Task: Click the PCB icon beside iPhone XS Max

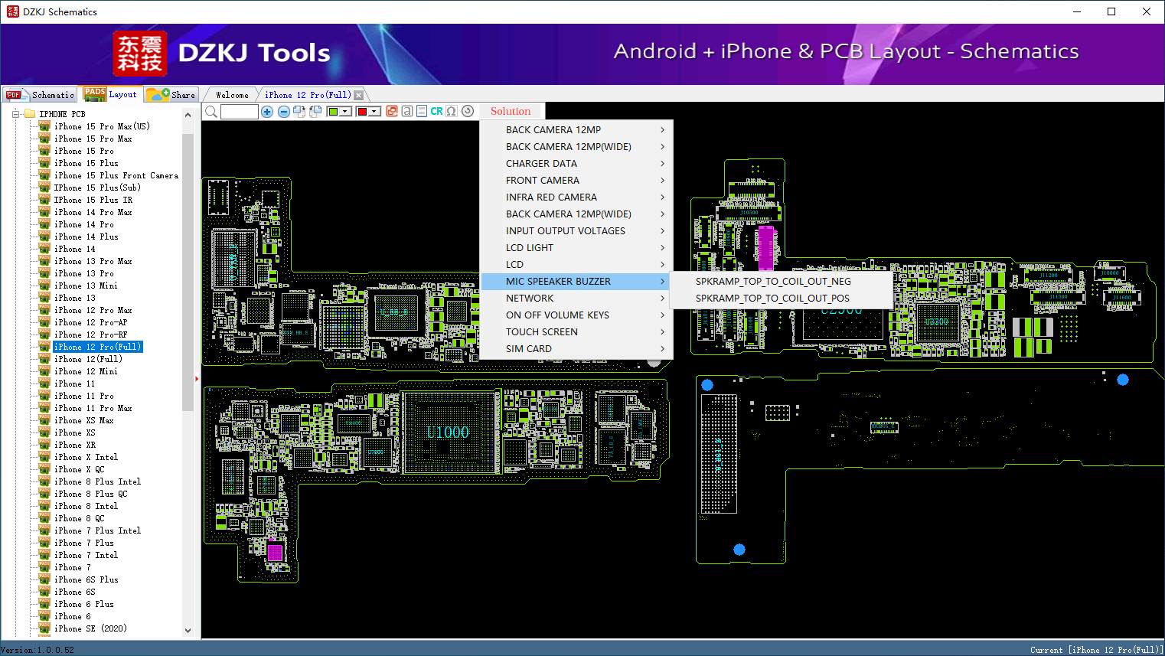Action: point(44,420)
